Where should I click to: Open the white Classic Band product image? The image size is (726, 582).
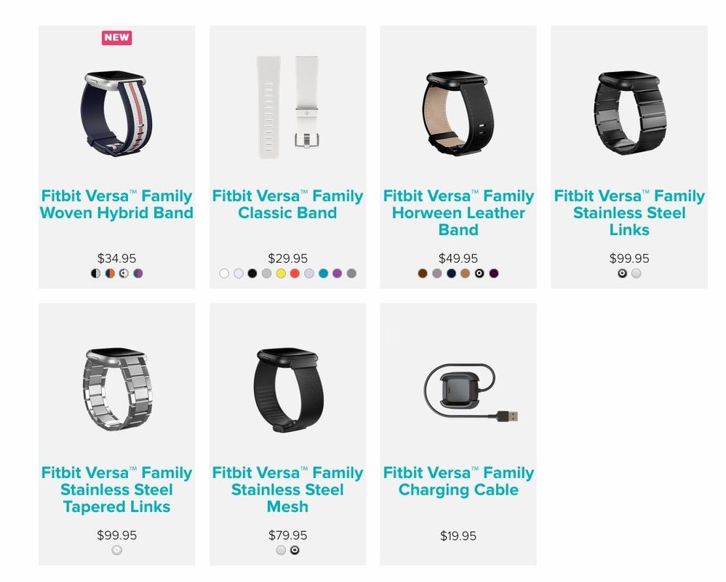(x=288, y=108)
